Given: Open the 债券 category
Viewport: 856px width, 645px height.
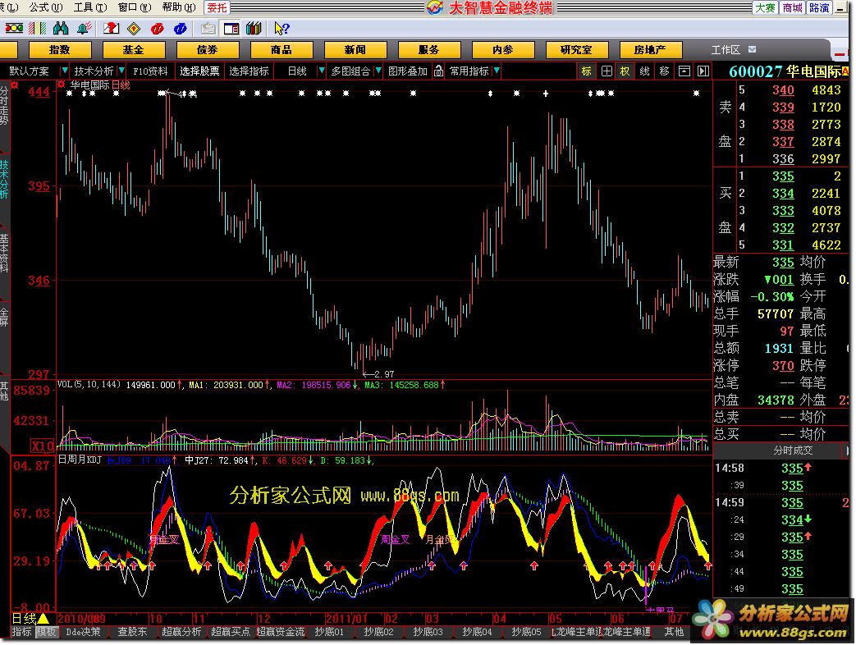Looking at the screenshot, I should [x=208, y=50].
